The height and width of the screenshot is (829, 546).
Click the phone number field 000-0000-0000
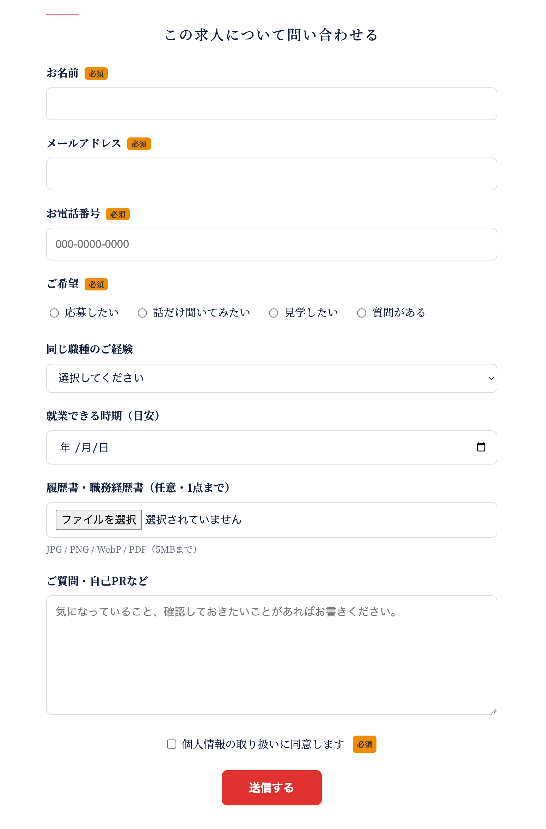[271, 244]
